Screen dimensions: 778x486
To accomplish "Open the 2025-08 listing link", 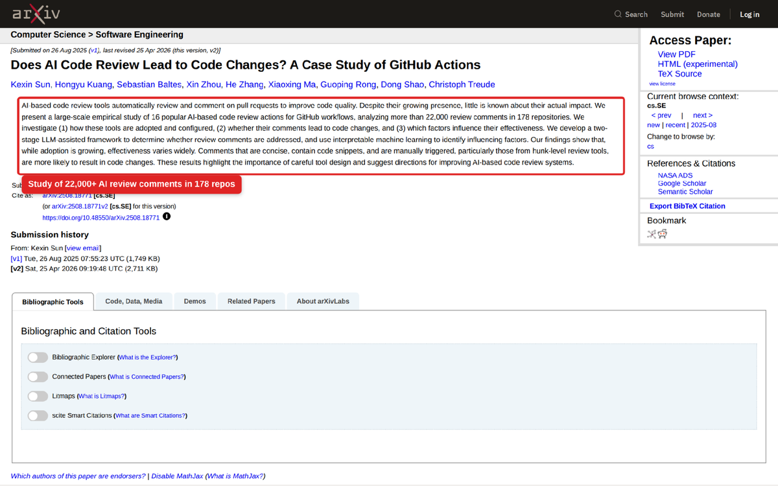I will click(x=703, y=125).
